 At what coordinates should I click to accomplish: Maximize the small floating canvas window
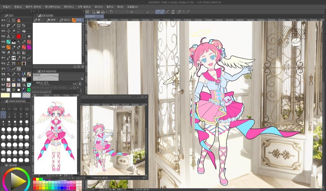(142, 97)
